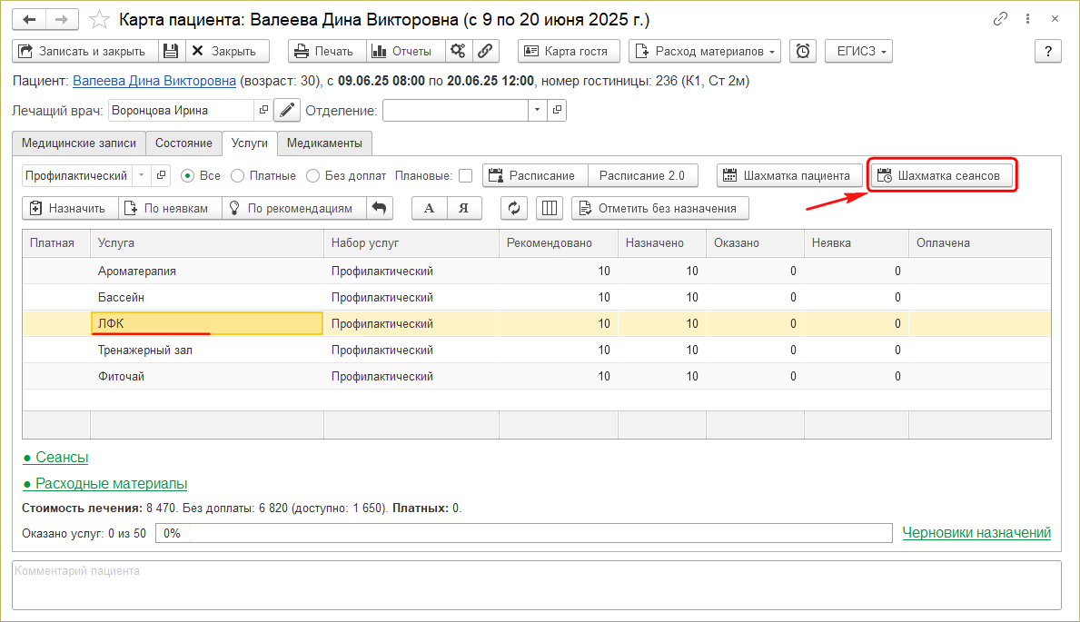The width and height of the screenshot is (1080, 622).
Task: Click the gears settings icon in toolbar
Action: pyautogui.click(x=458, y=52)
